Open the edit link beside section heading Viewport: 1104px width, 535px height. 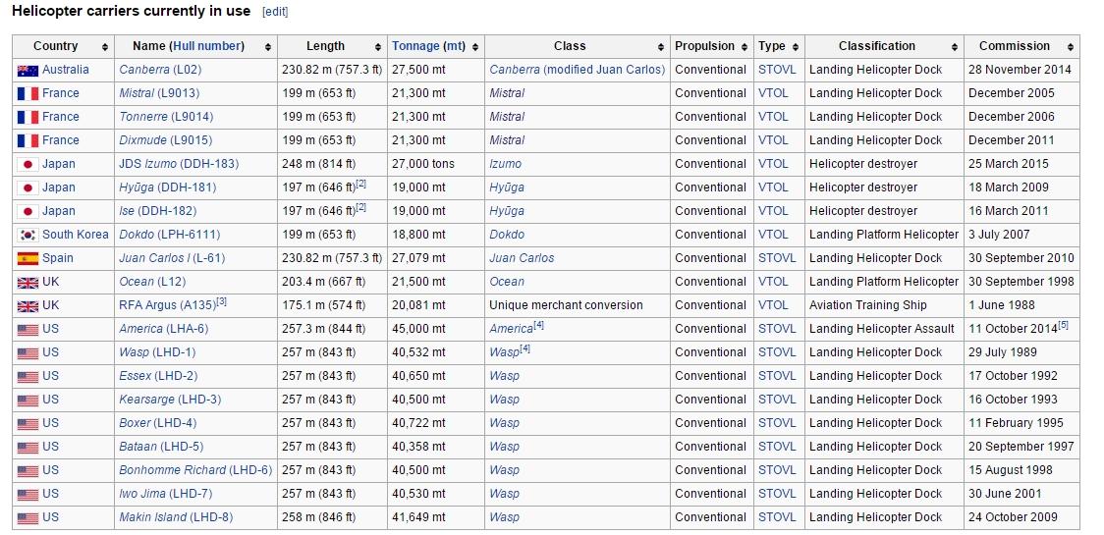pos(275,12)
